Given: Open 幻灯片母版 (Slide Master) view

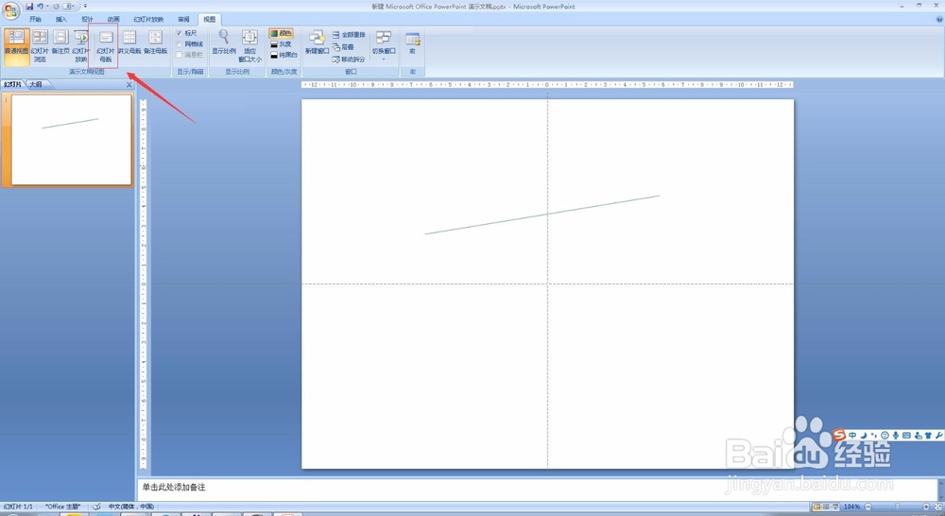Looking at the screenshot, I should click(x=106, y=45).
